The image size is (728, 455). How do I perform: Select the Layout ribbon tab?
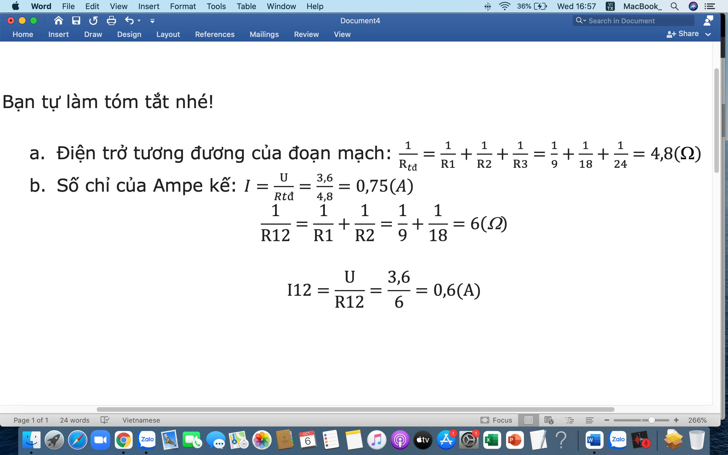pos(168,34)
